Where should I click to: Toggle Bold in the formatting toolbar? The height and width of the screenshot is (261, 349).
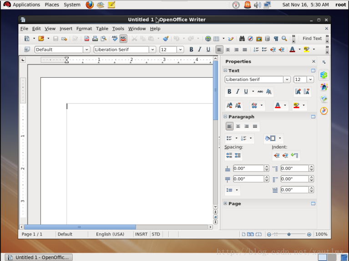(191, 50)
